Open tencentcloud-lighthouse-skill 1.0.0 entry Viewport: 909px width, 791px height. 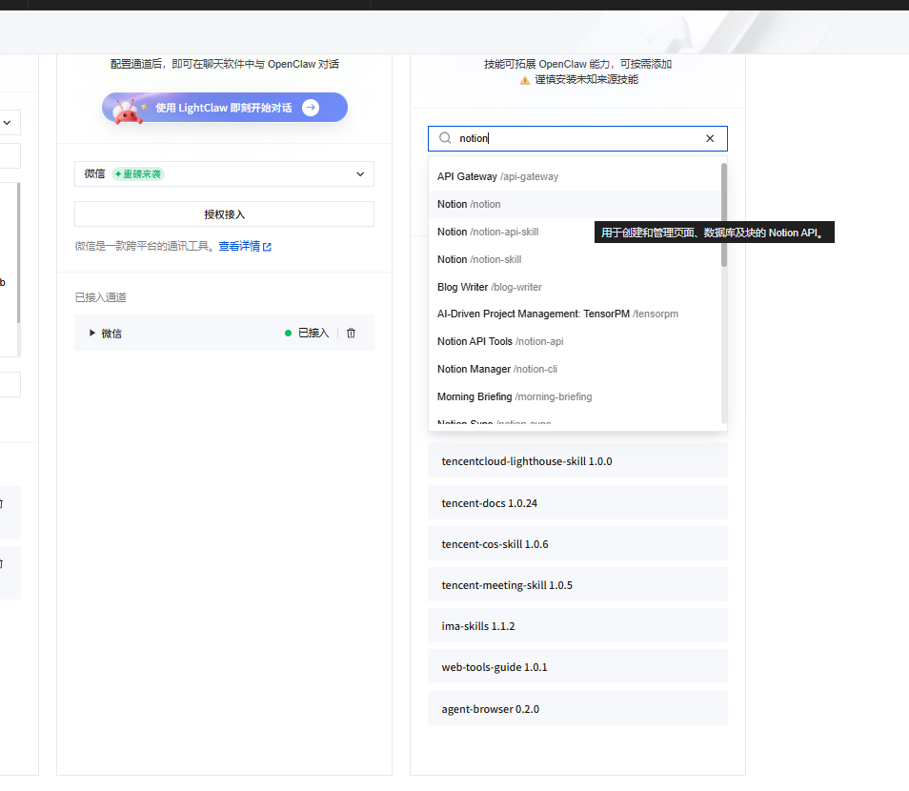(x=577, y=461)
